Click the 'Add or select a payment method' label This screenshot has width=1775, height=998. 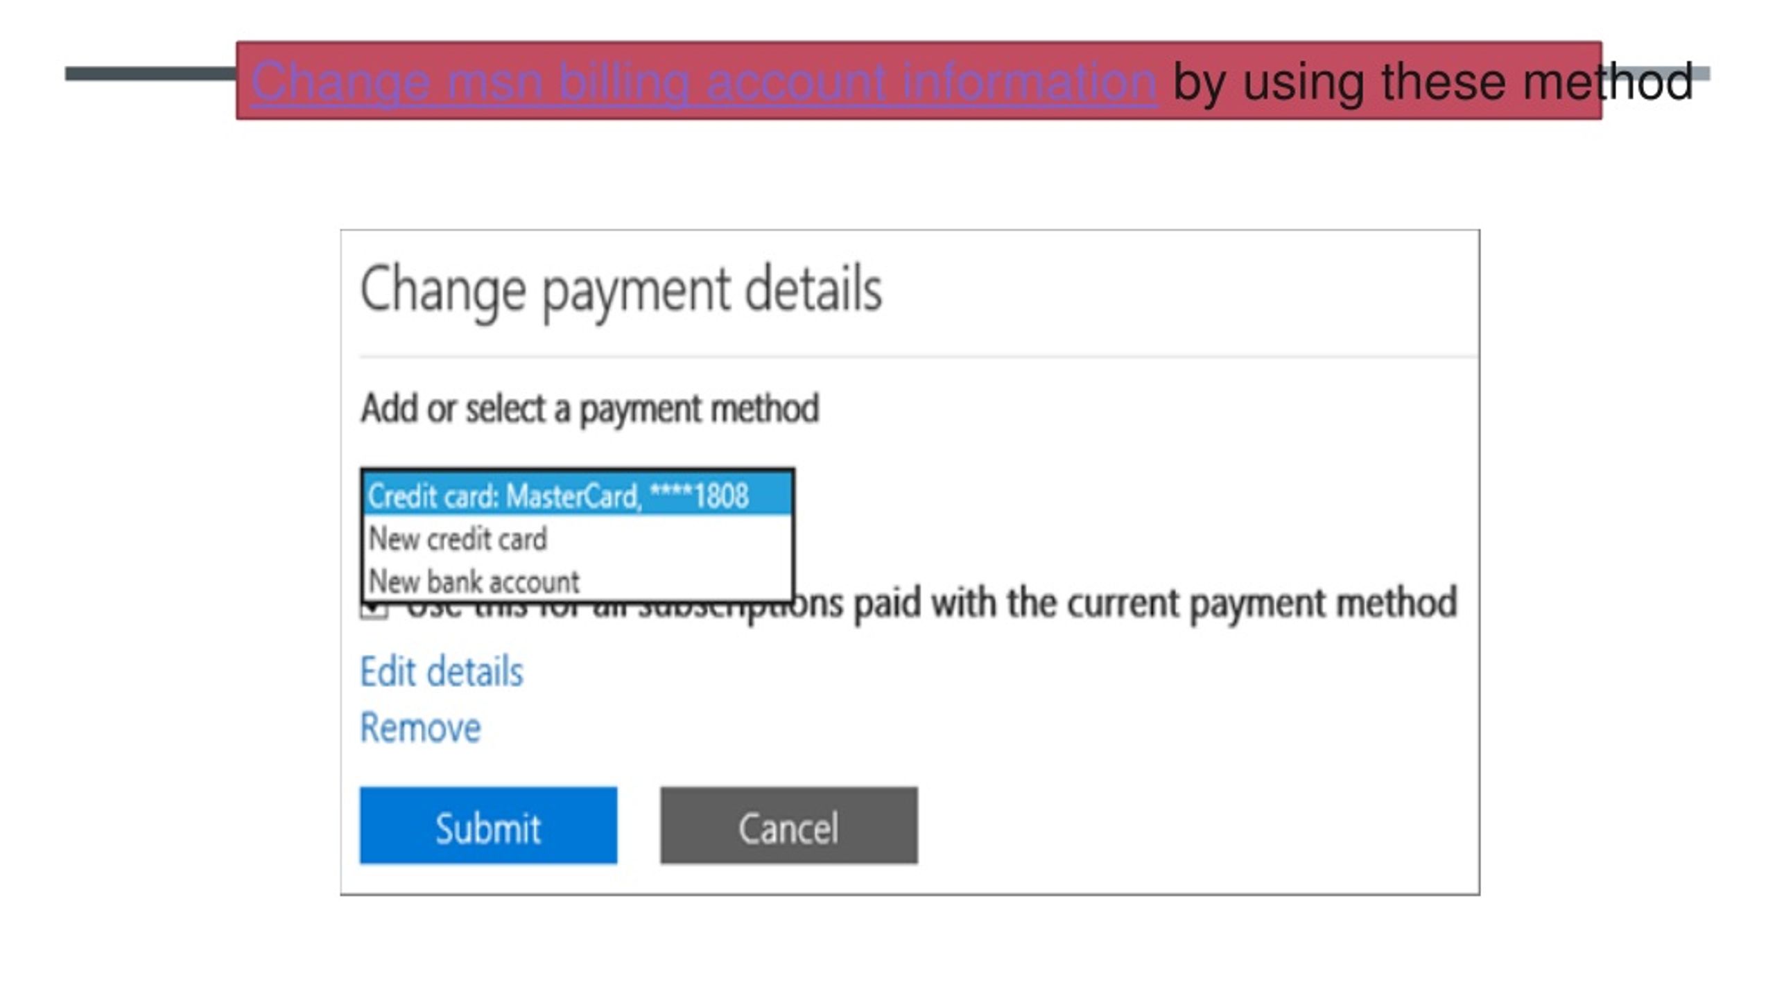pyautogui.click(x=590, y=409)
